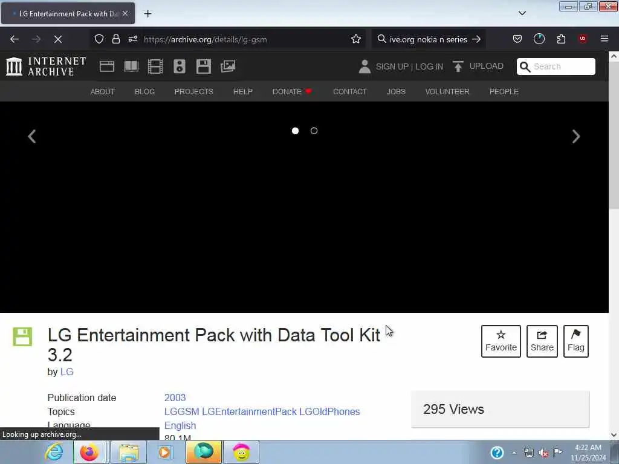Open the LG author link

[66, 372]
